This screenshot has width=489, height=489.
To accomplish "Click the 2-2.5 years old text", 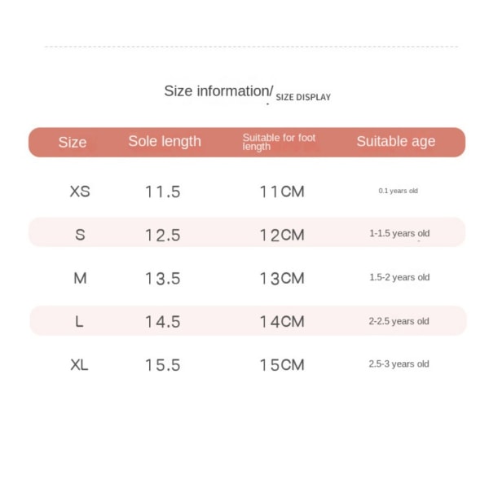I will [399, 321].
